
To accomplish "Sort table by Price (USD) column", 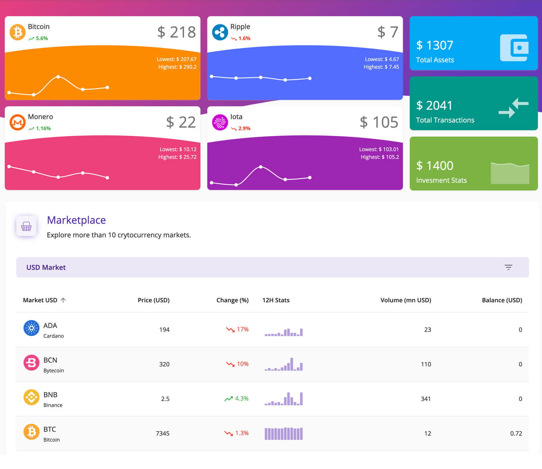I will (154, 300).
